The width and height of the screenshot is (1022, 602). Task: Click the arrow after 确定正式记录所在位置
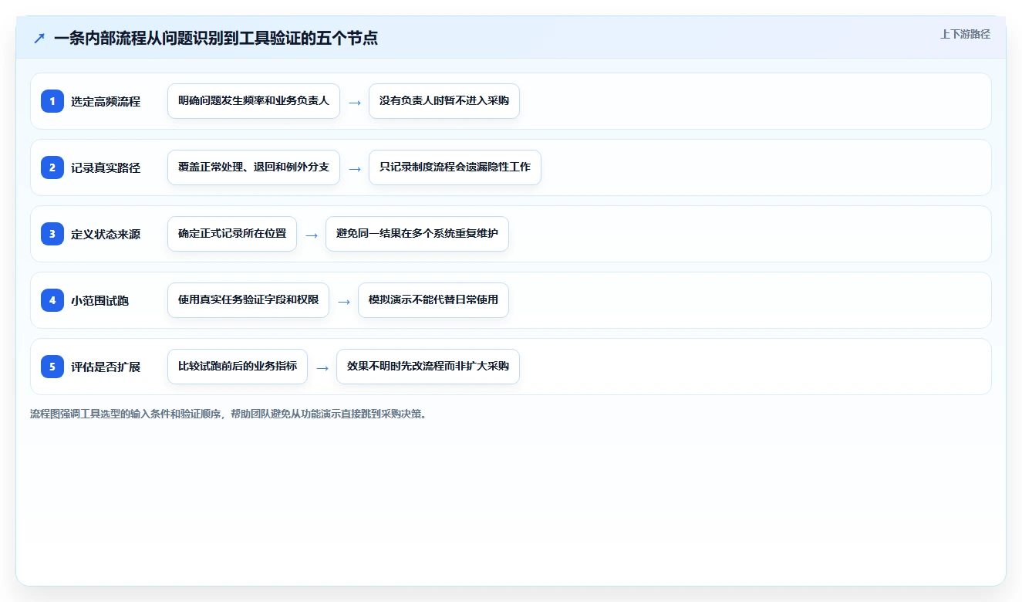(x=312, y=235)
